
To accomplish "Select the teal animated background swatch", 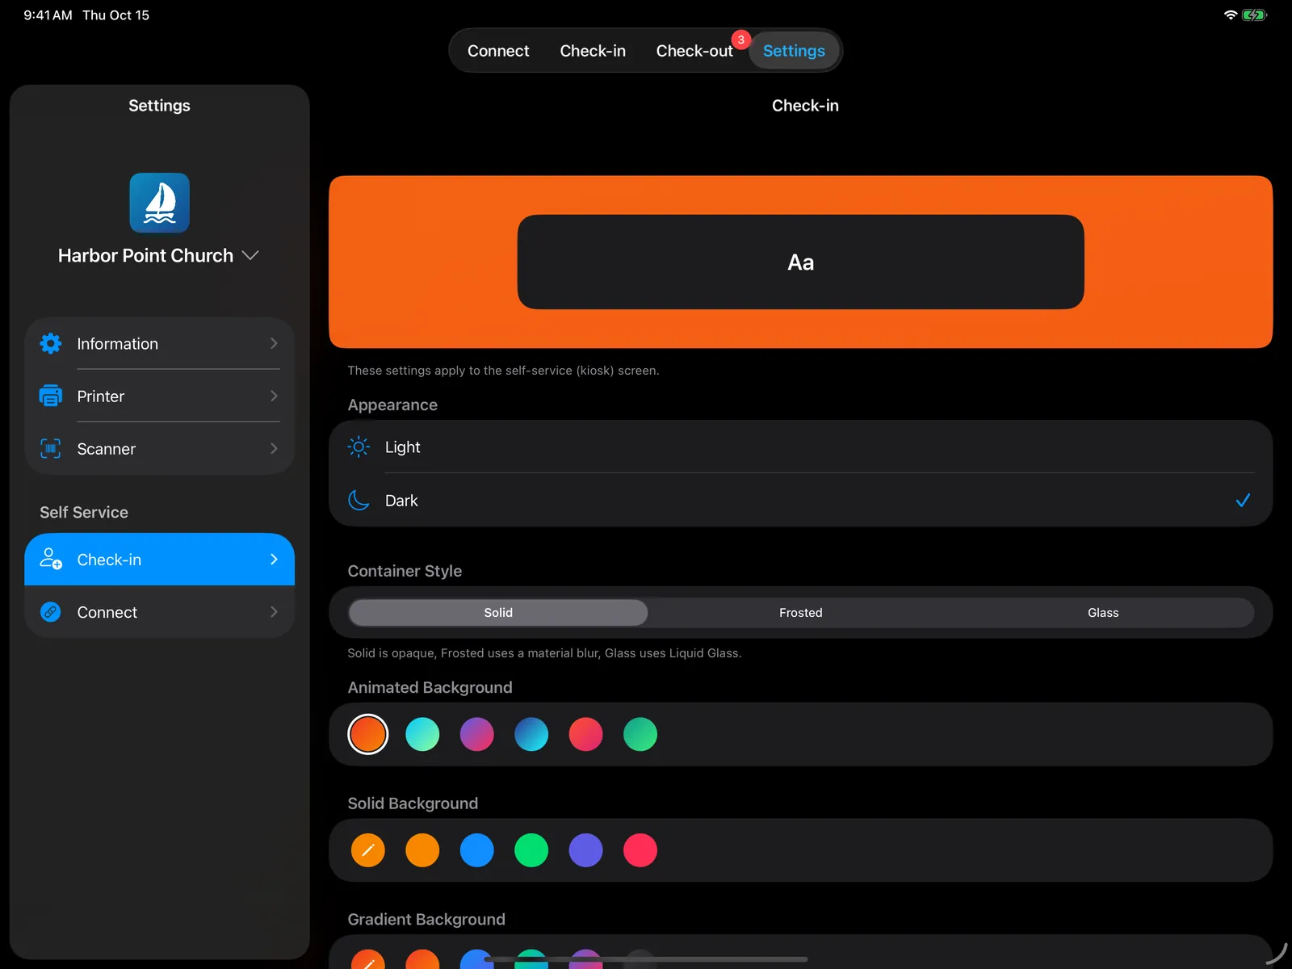I will click(422, 734).
